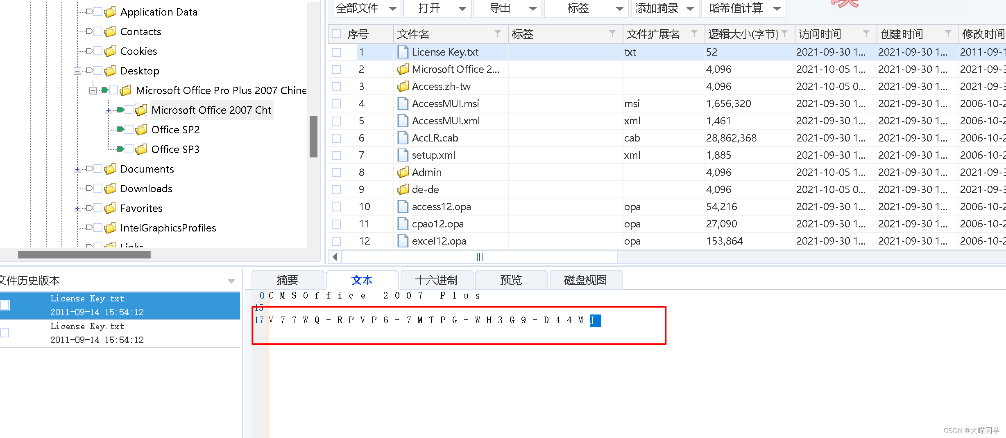Click the filter icon on 文件名 column
The width and height of the screenshot is (1006, 438).
(x=498, y=34)
